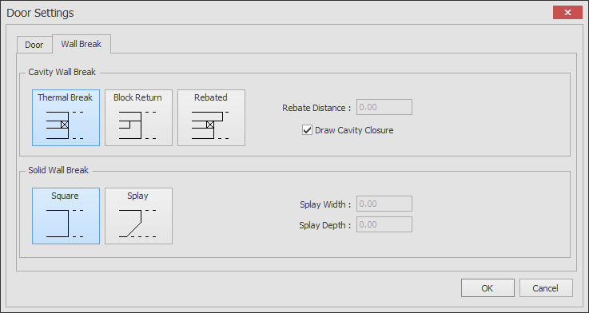
Task: Choose the Splay solid wall break
Action: tap(138, 216)
